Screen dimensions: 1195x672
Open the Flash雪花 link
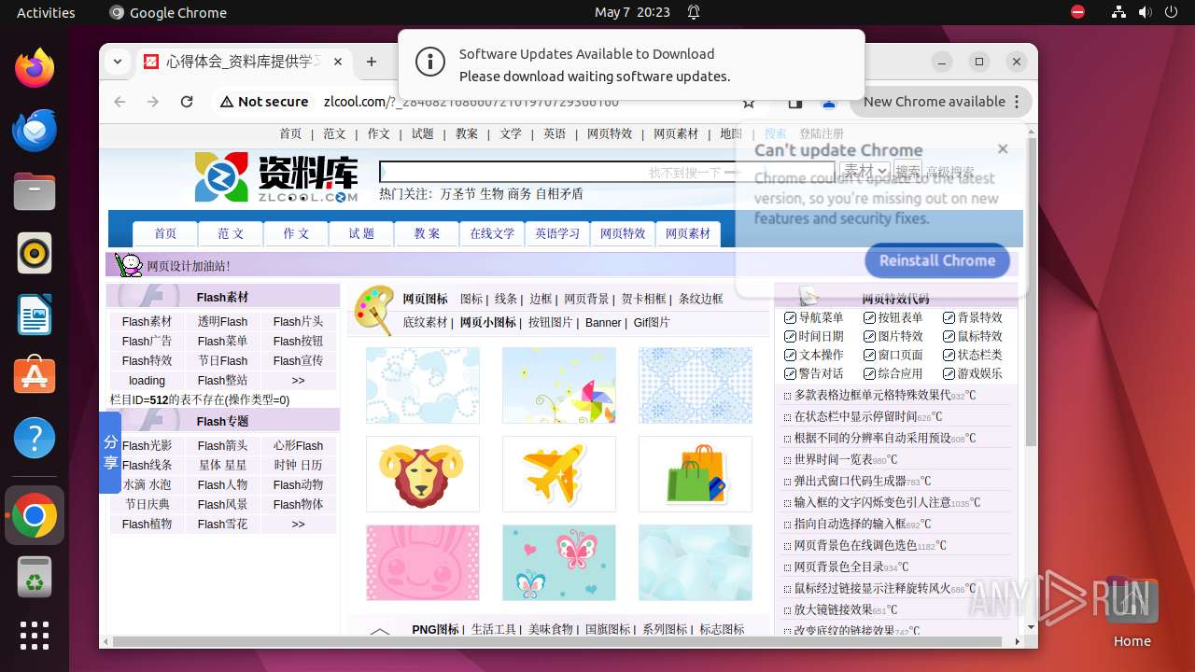coord(222,525)
